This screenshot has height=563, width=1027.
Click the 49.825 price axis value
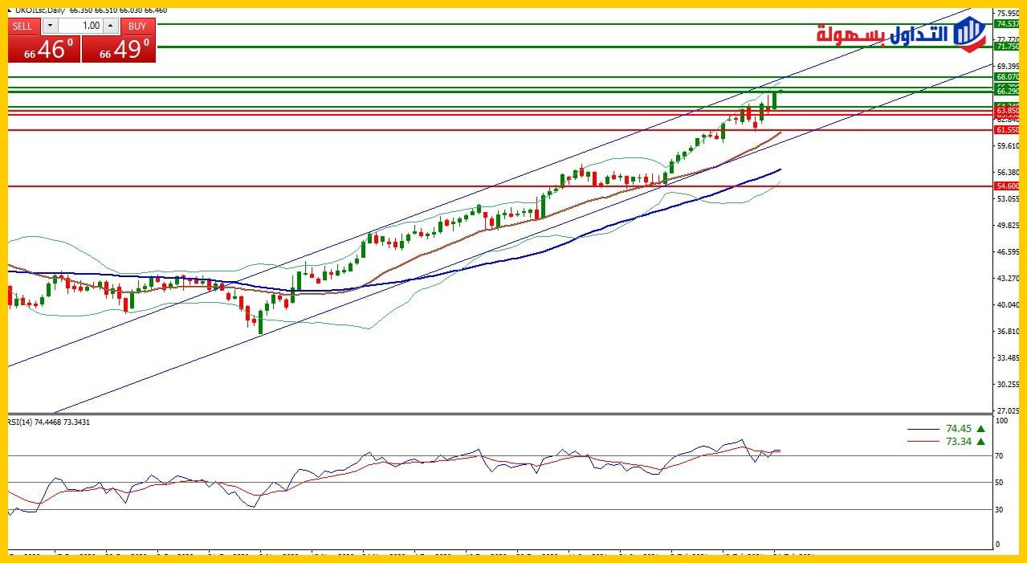1007,225
